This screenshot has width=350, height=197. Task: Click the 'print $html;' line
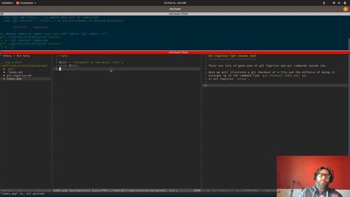point(69,66)
